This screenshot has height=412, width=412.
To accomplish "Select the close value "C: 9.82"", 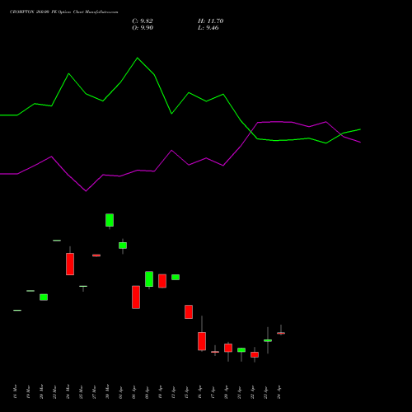I will (x=143, y=21).
